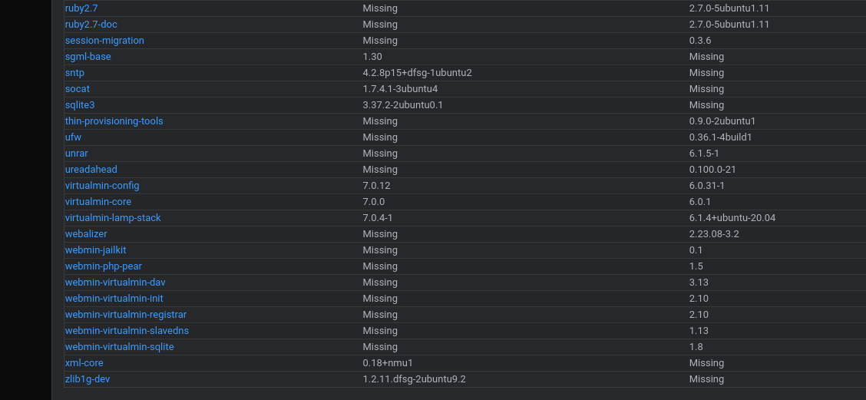Select the sntp package link
The width and height of the screenshot is (866, 400).
coord(74,72)
